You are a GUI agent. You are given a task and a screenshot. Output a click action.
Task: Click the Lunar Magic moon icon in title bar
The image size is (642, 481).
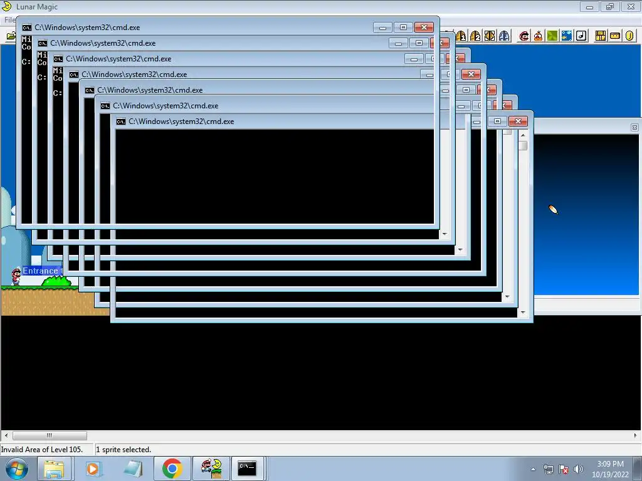pos(6,6)
